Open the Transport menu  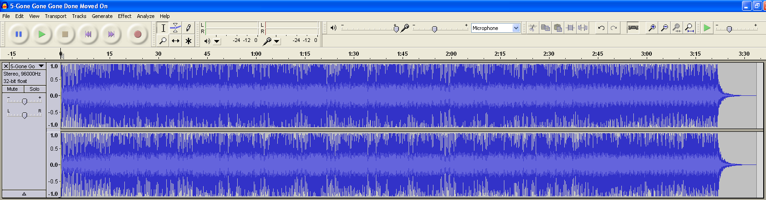pyautogui.click(x=56, y=16)
